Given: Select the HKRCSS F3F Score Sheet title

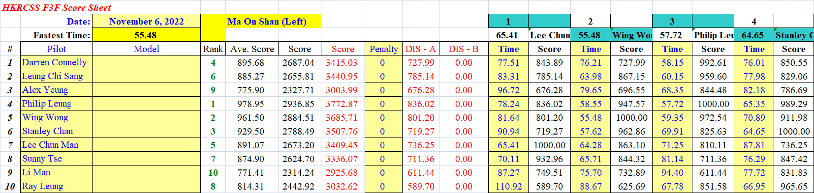Looking at the screenshot, I should click(x=56, y=7).
